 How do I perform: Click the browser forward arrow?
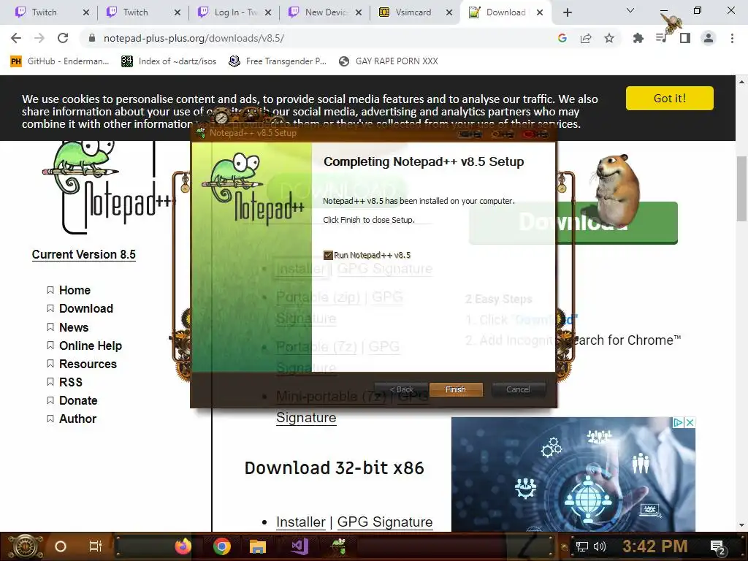pyautogui.click(x=39, y=38)
